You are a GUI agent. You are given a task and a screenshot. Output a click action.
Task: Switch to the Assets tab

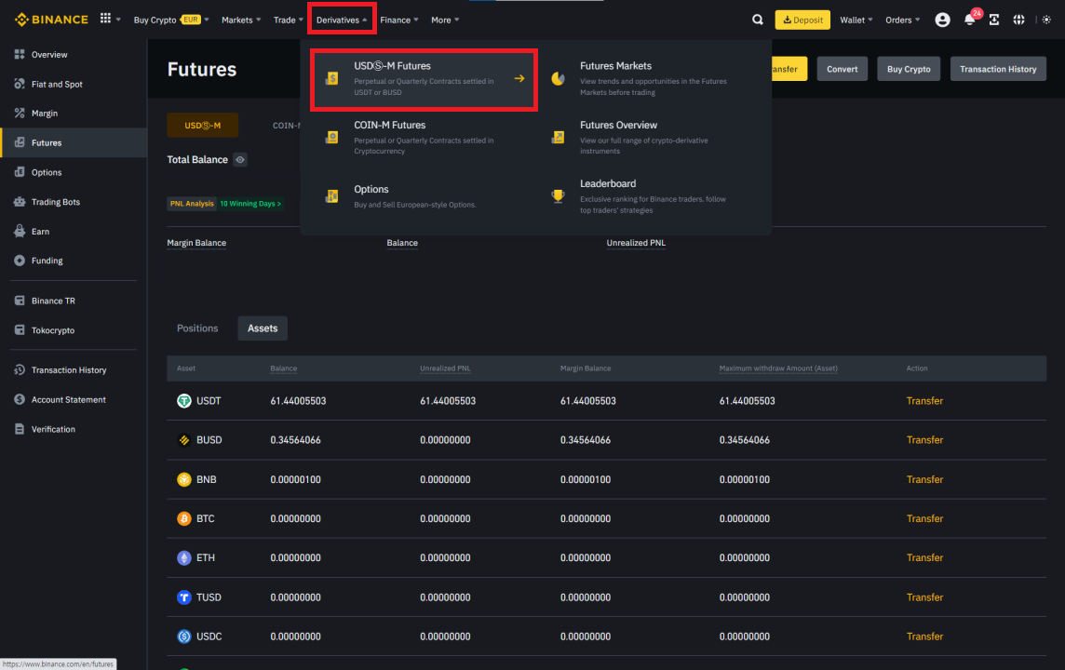point(263,328)
